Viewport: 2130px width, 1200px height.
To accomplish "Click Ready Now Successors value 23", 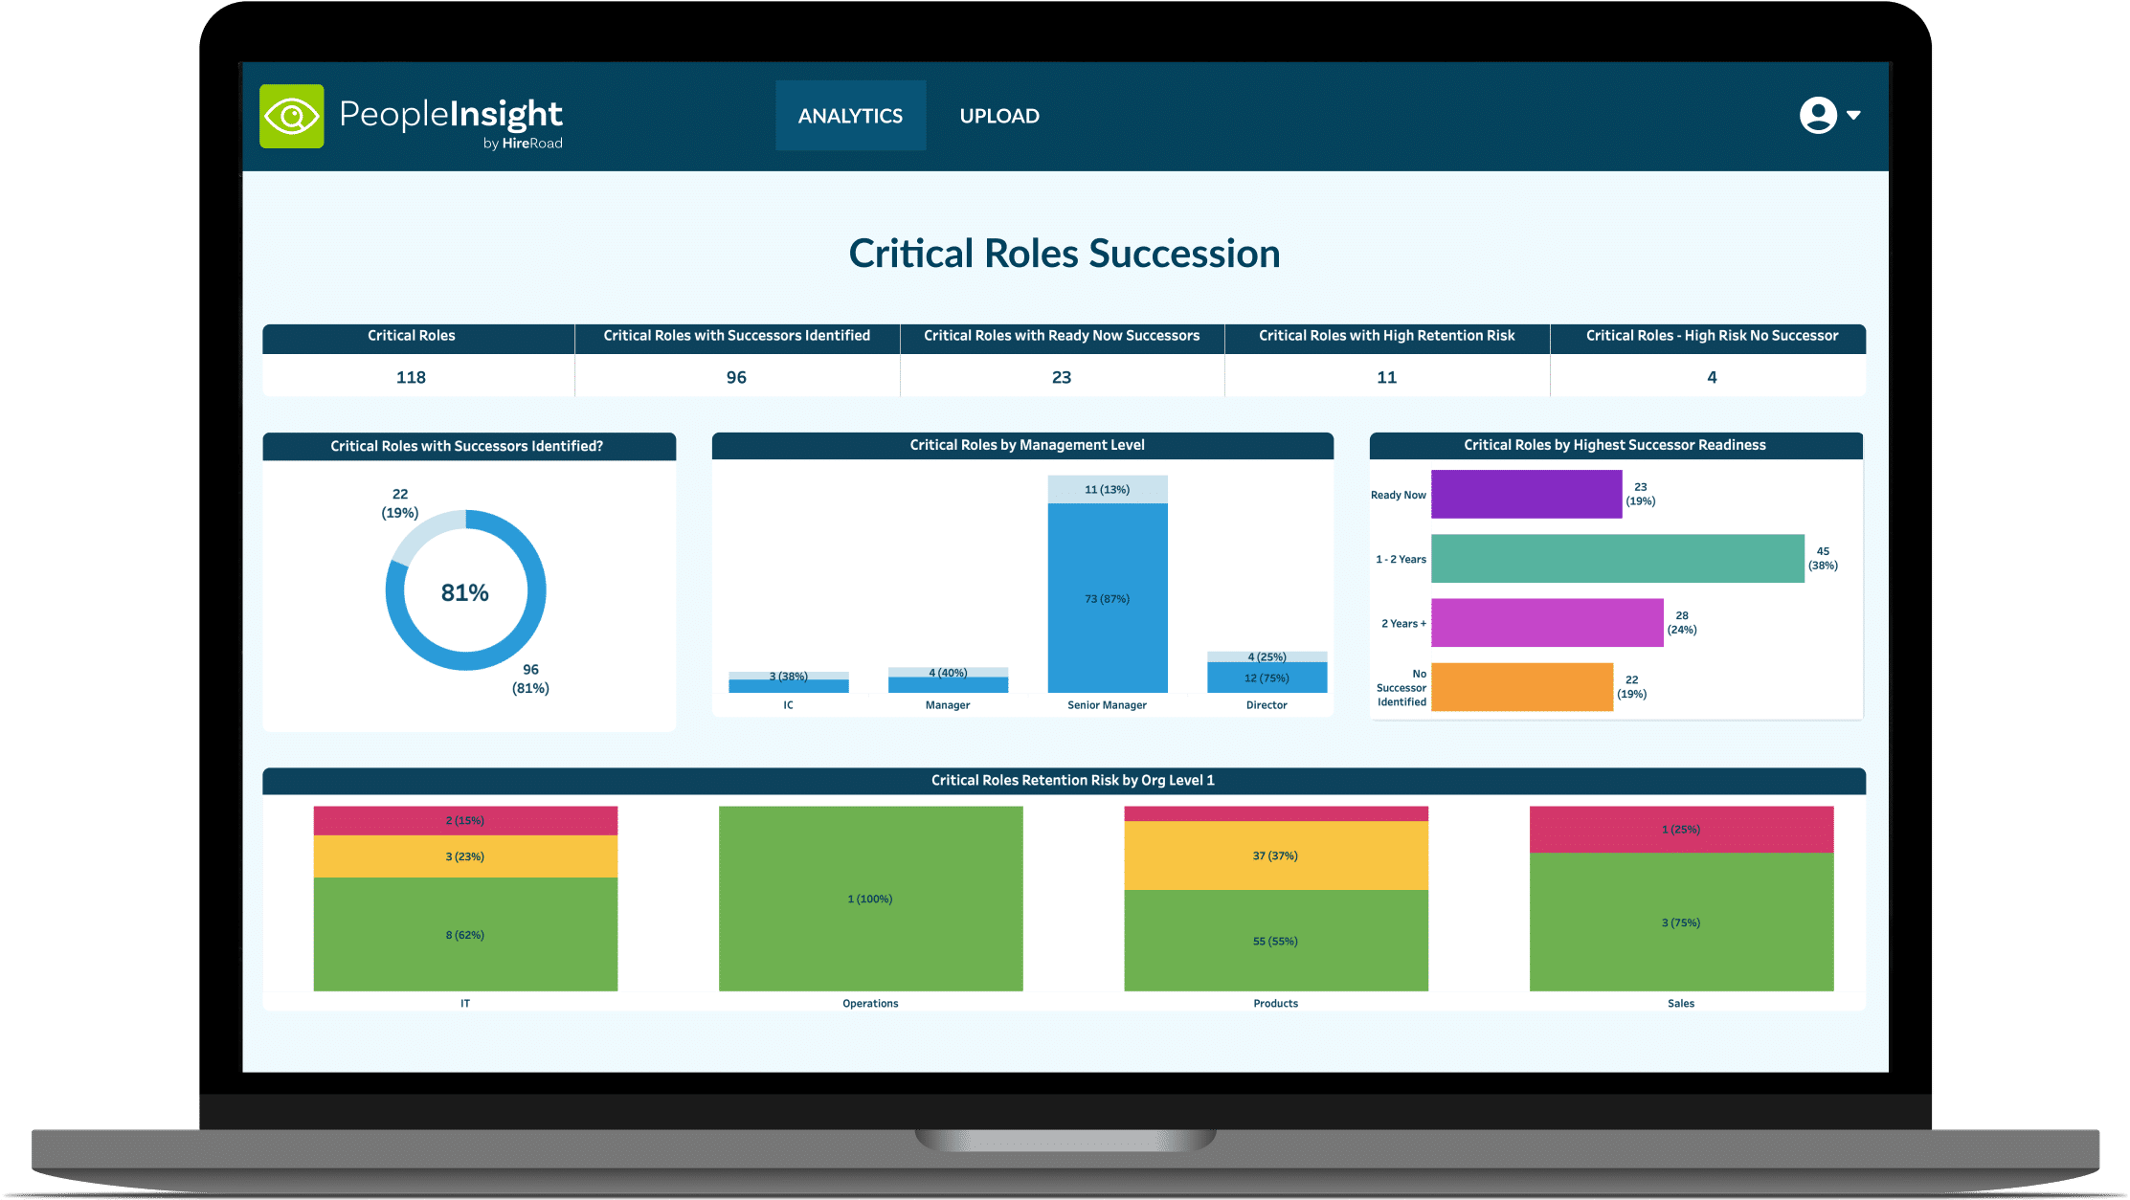I will tap(1062, 377).
